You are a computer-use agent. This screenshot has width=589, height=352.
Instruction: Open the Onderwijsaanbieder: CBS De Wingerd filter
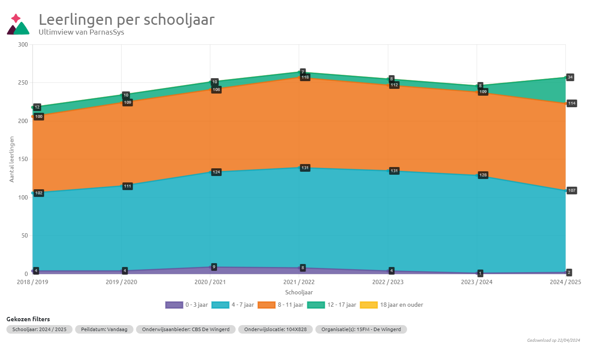pos(185,329)
